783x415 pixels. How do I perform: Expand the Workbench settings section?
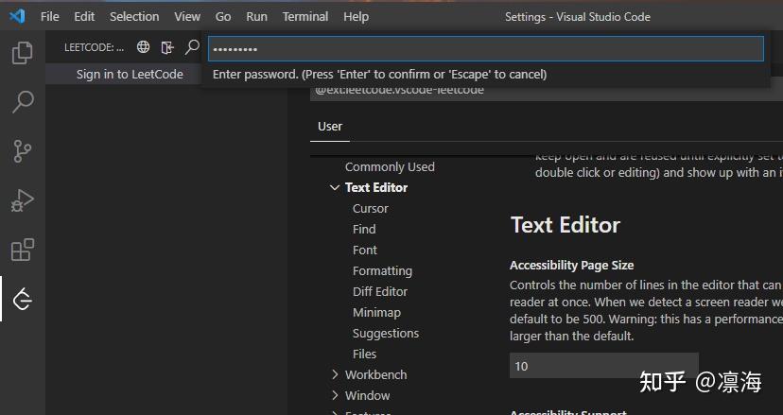coord(334,374)
